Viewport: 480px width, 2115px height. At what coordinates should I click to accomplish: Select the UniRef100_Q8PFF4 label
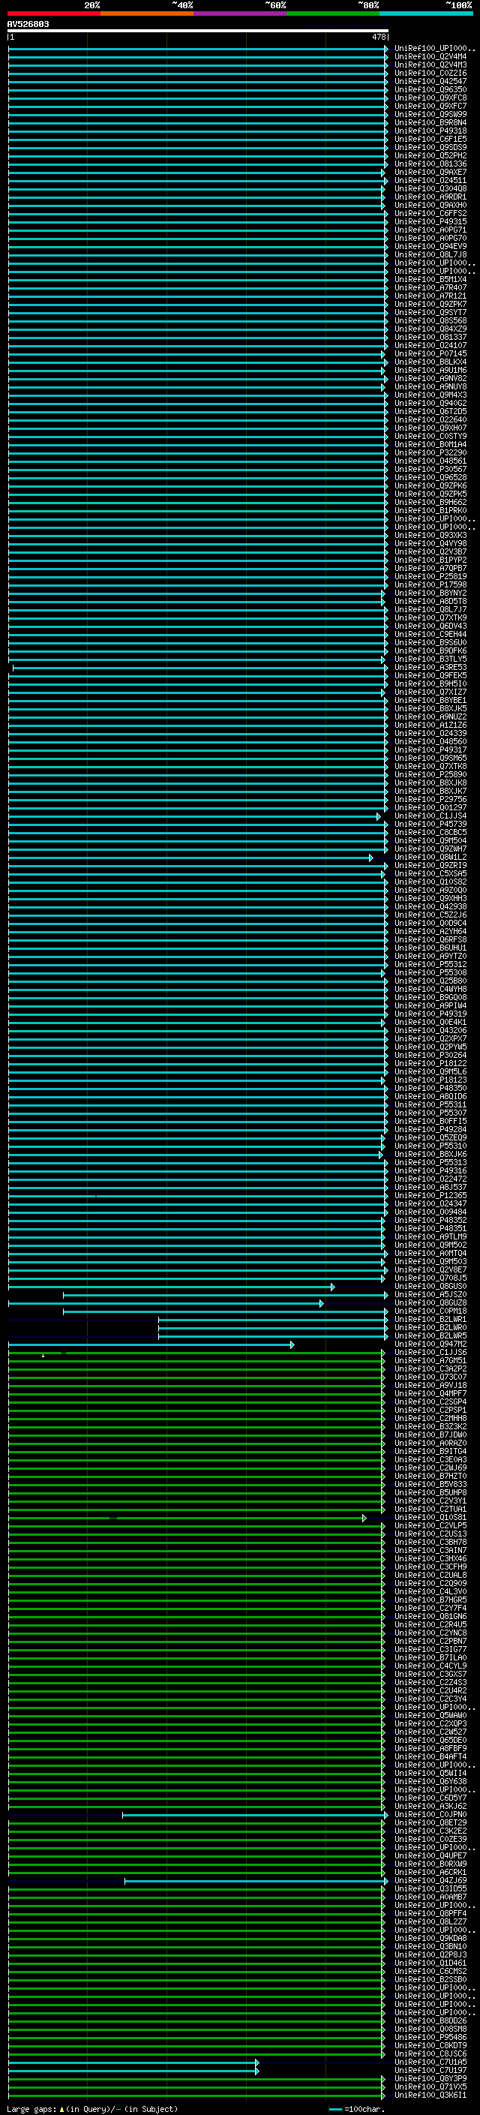coord(430,1913)
